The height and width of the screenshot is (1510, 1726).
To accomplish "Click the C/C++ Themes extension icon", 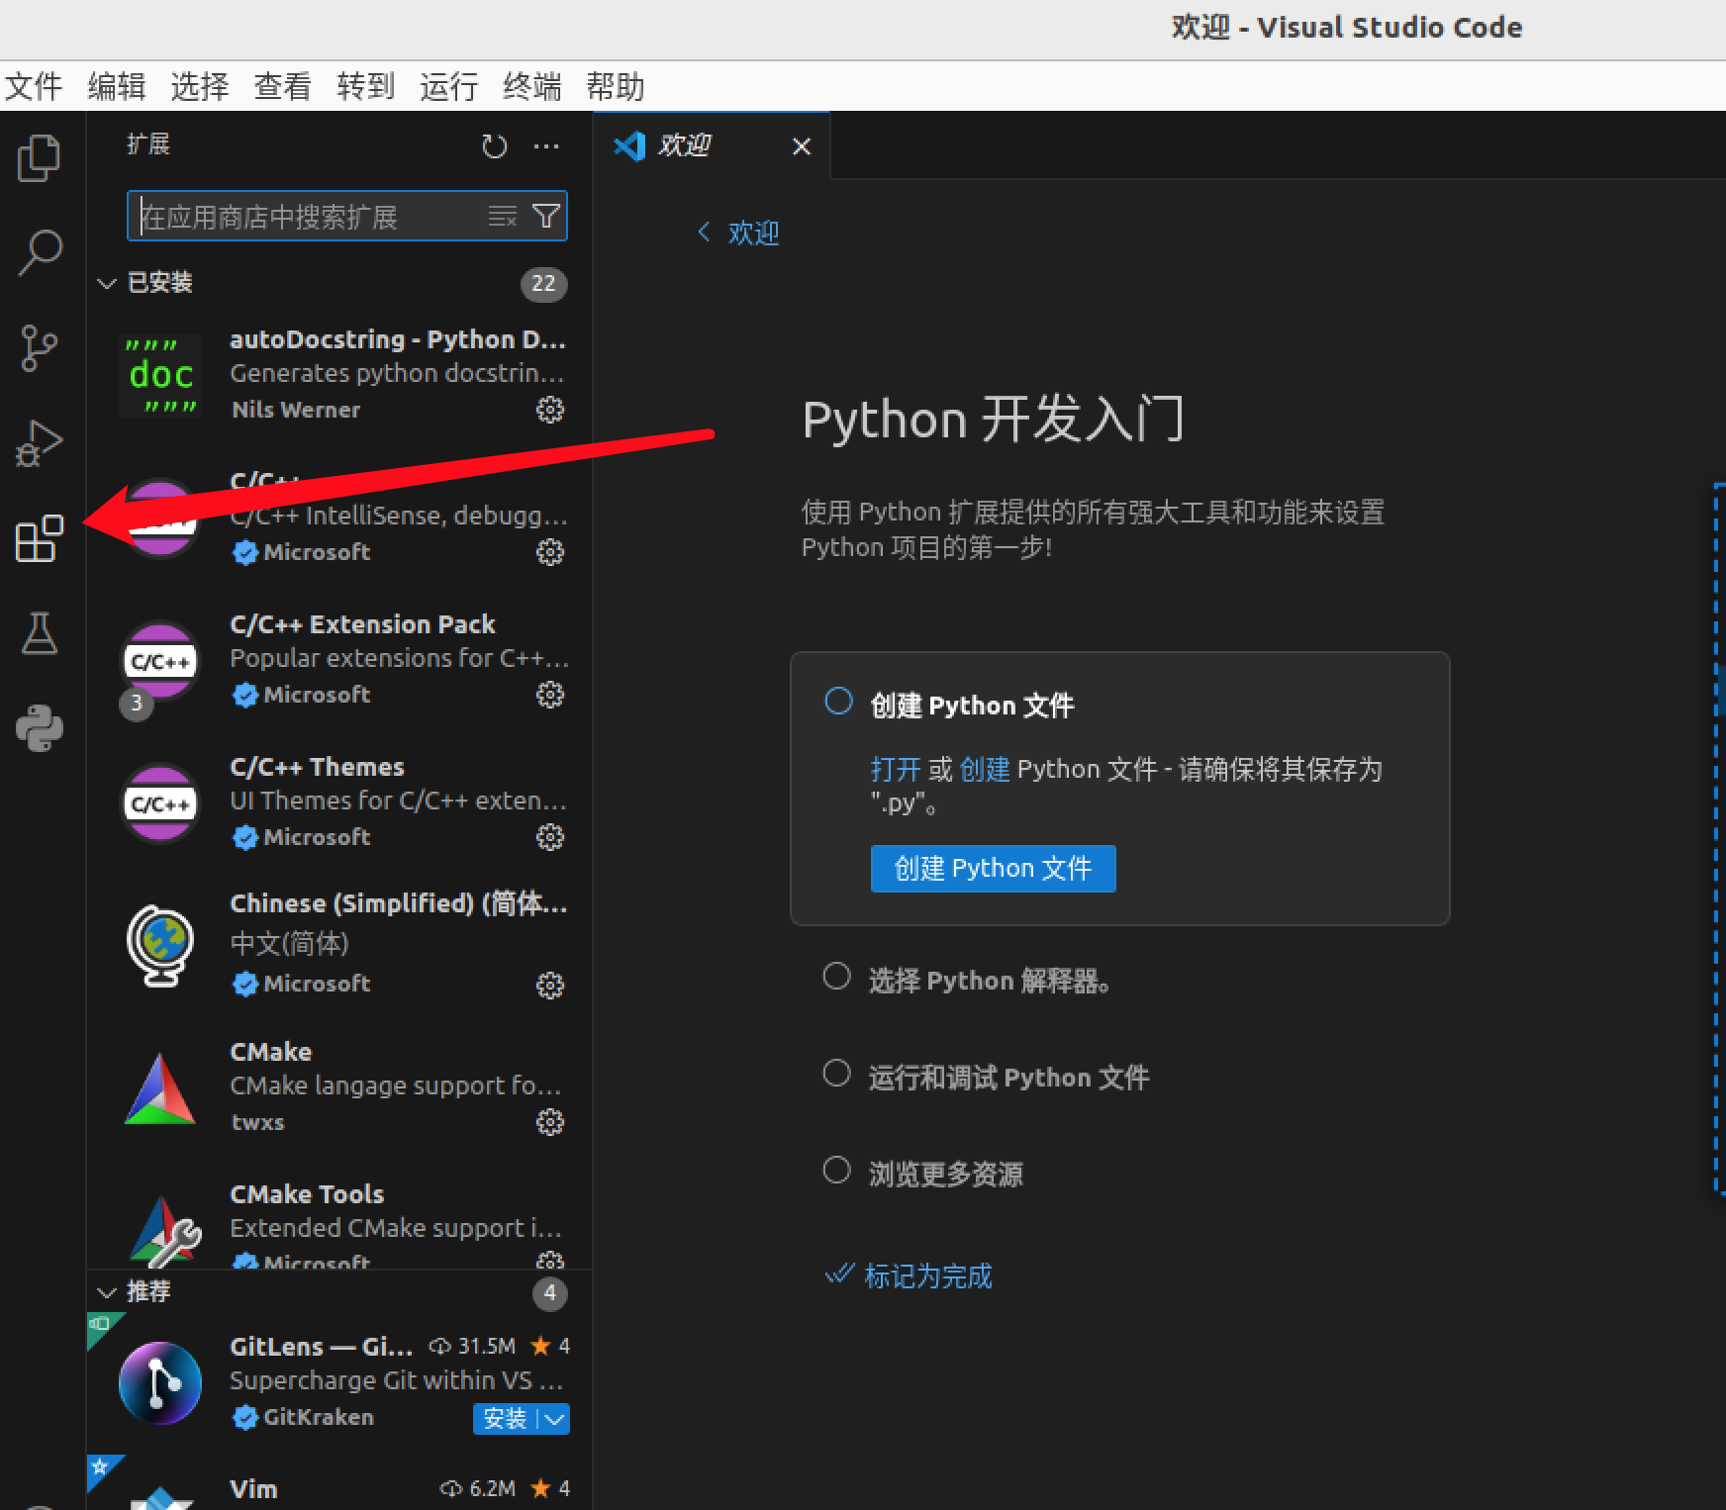I will [x=160, y=803].
